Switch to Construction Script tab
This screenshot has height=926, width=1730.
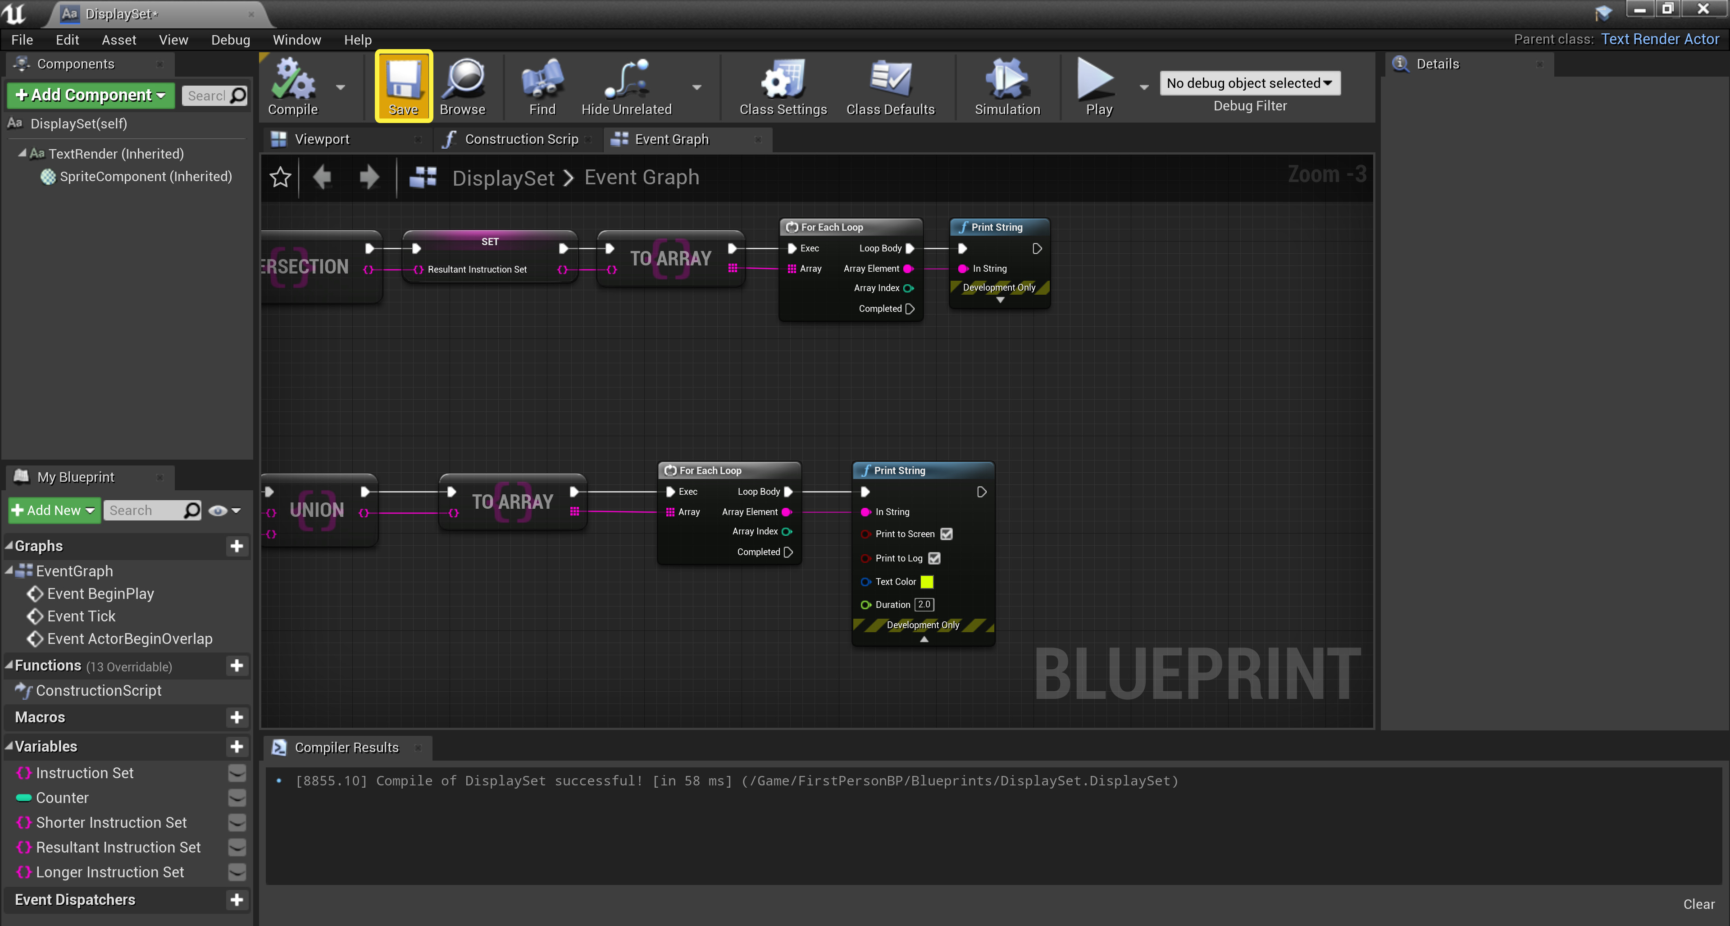click(520, 139)
